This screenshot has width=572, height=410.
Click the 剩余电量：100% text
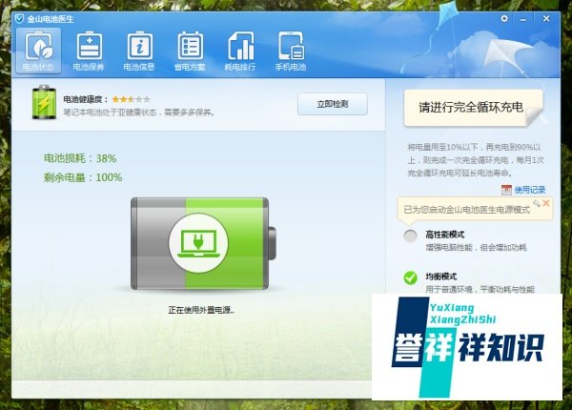(83, 177)
